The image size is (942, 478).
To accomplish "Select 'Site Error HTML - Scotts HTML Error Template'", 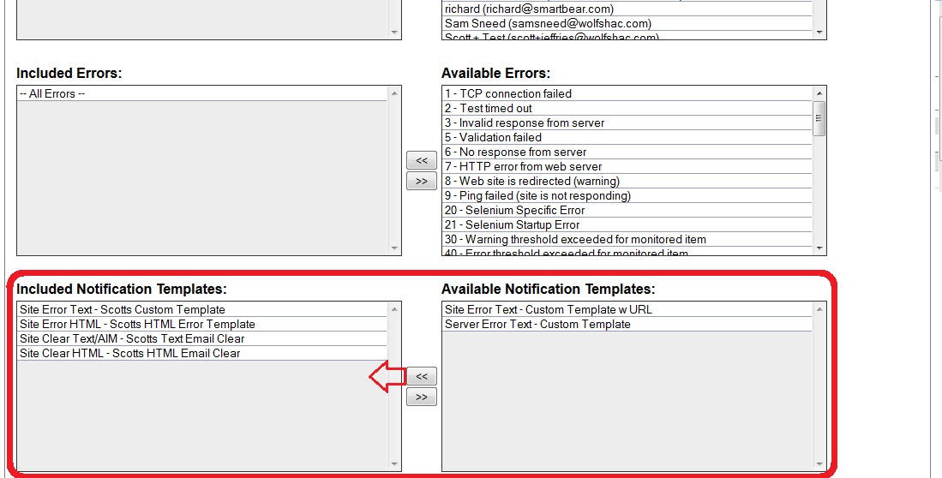I will click(x=202, y=325).
